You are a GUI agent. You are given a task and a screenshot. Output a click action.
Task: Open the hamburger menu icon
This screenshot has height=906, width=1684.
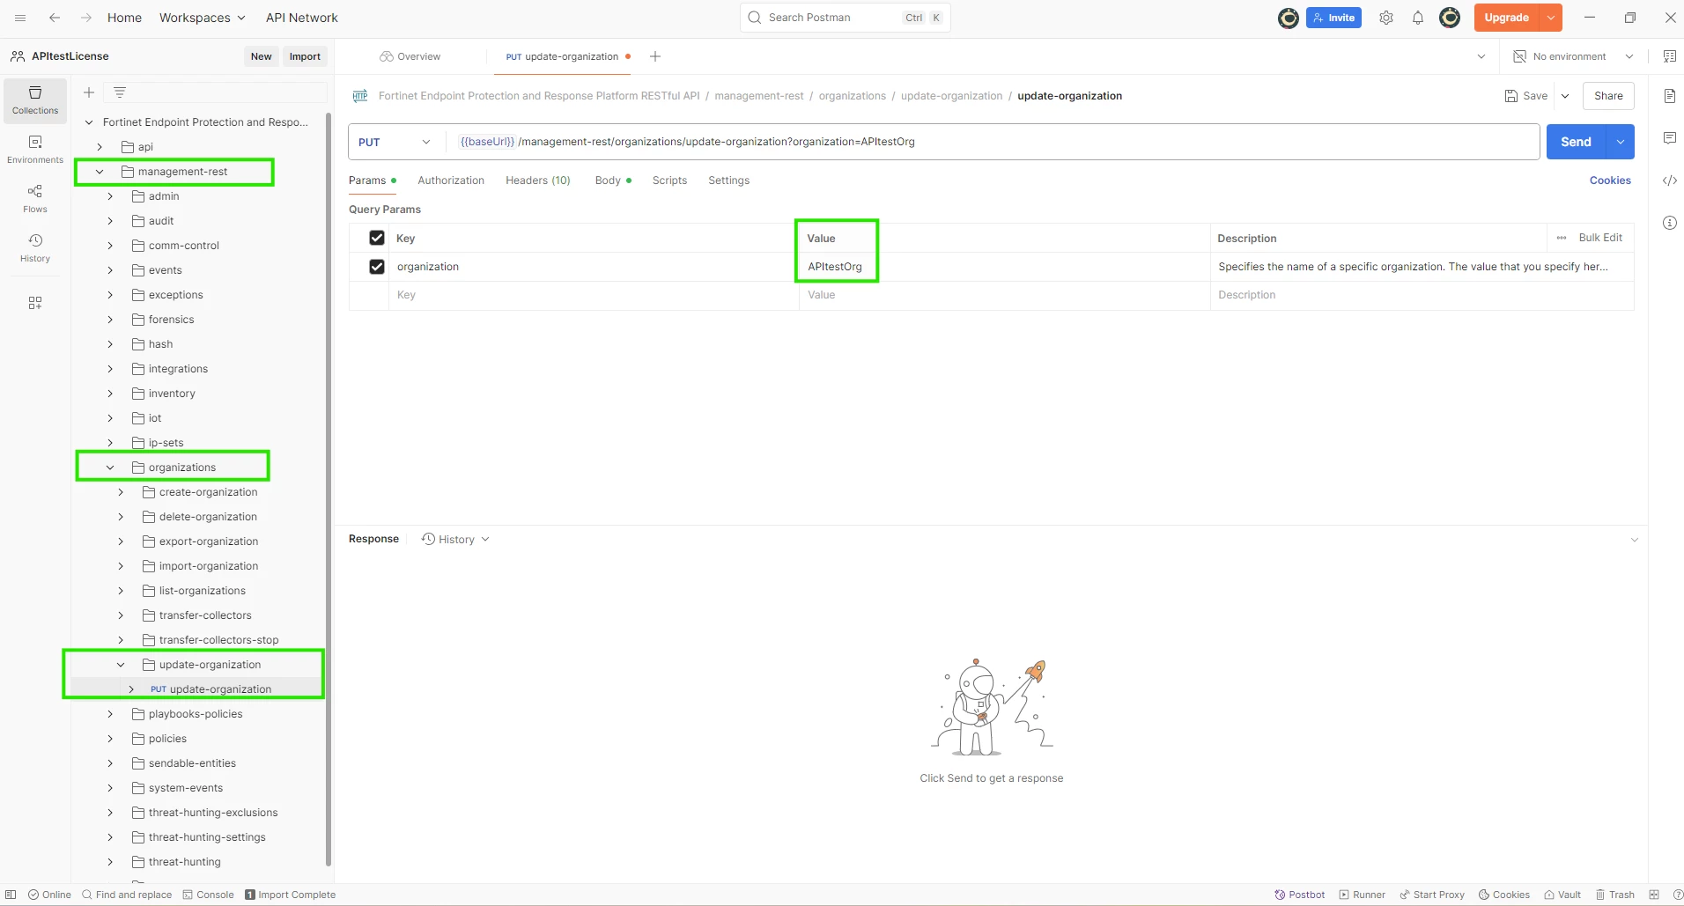21,18
